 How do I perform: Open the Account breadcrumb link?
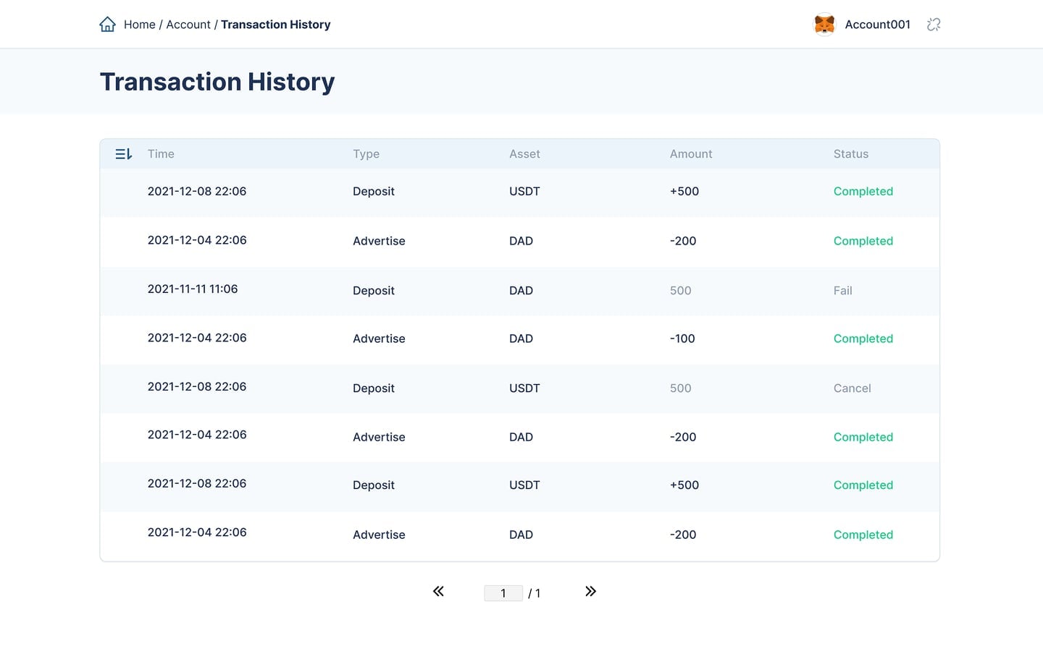point(188,25)
